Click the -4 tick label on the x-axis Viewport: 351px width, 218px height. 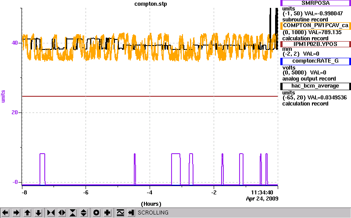tap(150, 192)
